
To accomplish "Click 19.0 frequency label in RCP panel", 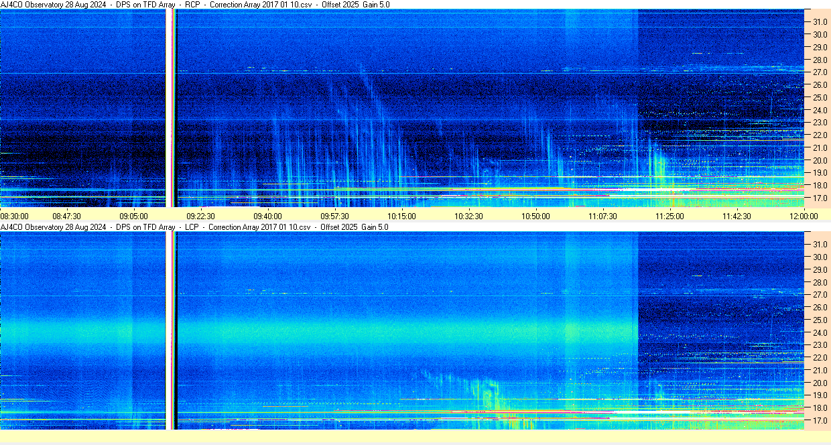I will click(x=820, y=174).
